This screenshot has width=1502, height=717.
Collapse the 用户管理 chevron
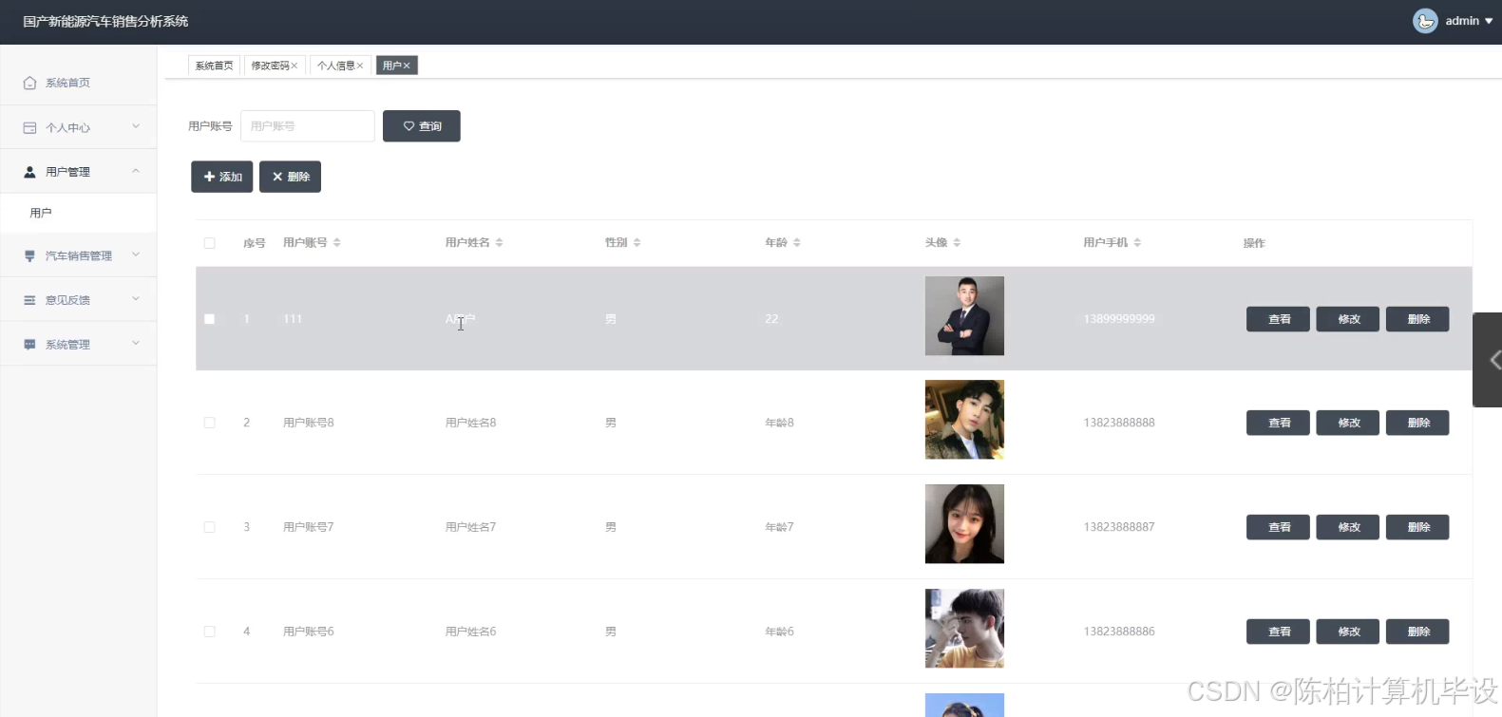(x=136, y=171)
